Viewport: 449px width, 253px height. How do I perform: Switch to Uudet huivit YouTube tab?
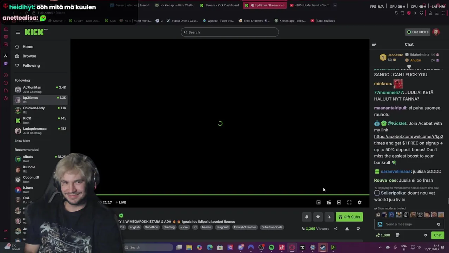309,5
